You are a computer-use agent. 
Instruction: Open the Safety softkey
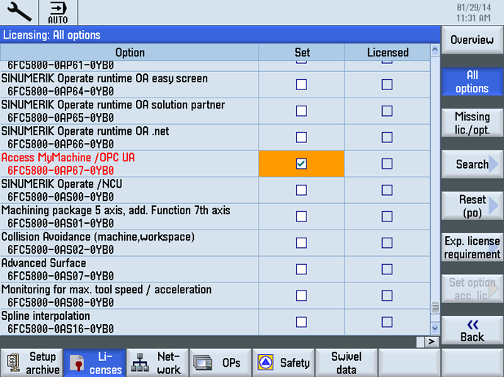click(x=284, y=363)
